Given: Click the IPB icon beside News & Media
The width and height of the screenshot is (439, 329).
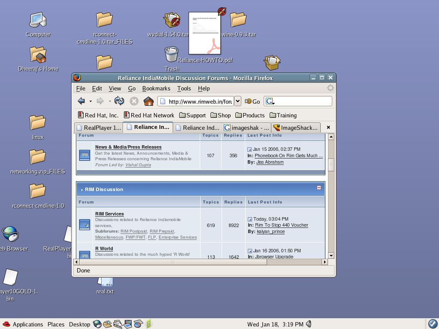Looking at the screenshot, I should point(84,155).
